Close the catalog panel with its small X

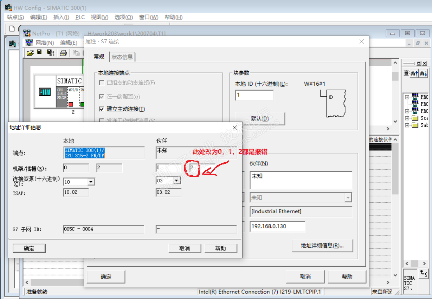425,63
